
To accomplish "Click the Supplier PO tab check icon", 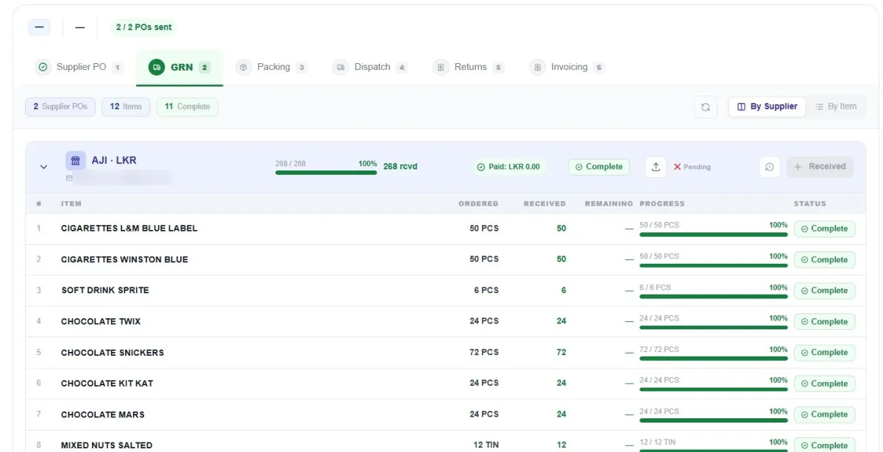I will (x=43, y=68).
